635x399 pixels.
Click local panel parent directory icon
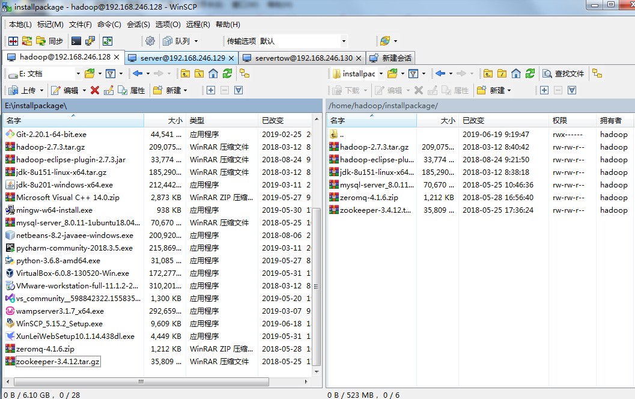(x=185, y=74)
